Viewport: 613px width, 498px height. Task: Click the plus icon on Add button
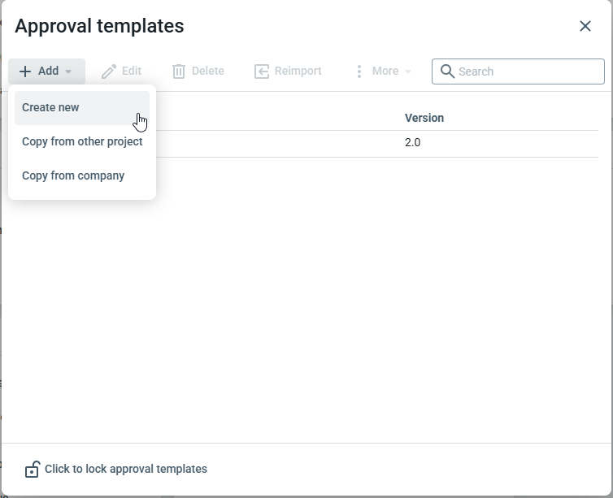(25, 71)
